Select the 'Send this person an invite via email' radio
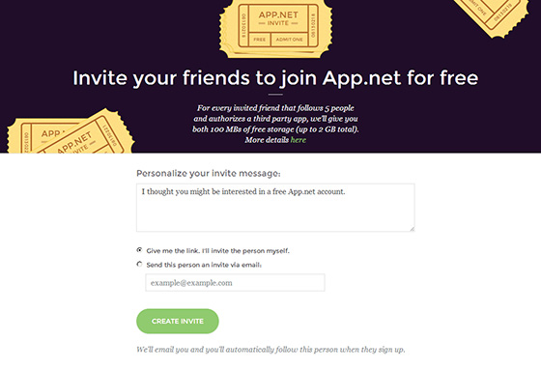 [139, 264]
